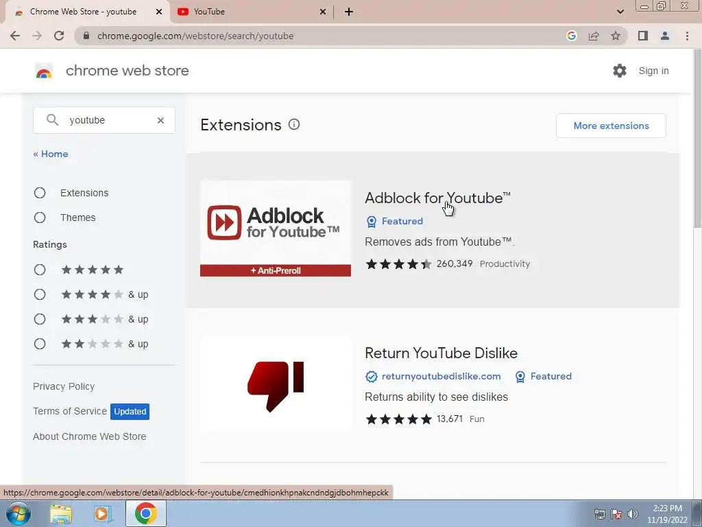The height and width of the screenshot is (527, 702).
Task: Click the padlock site info icon
Action: [x=86, y=36]
